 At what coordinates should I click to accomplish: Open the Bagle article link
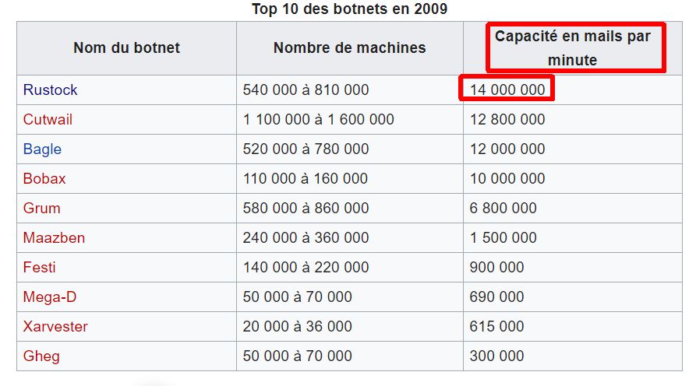[x=42, y=149]
